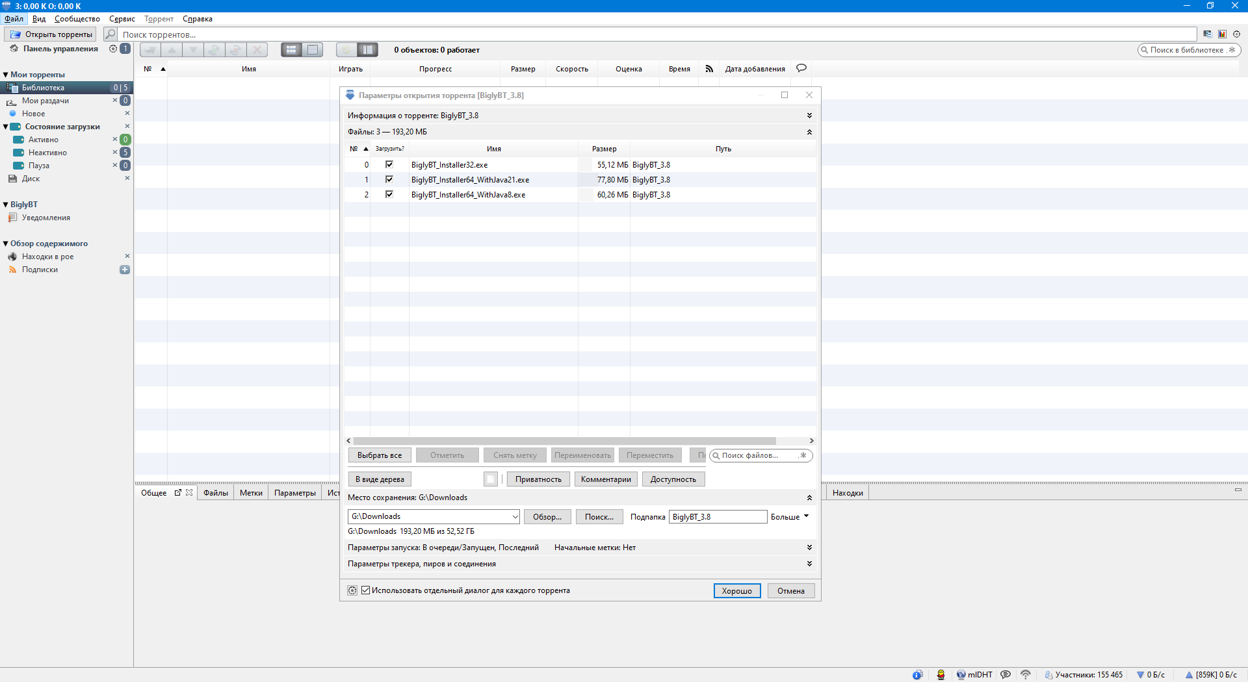Click the Обзор... browse button
Screen dimensions: 1248x682
(x=547, y=517)
